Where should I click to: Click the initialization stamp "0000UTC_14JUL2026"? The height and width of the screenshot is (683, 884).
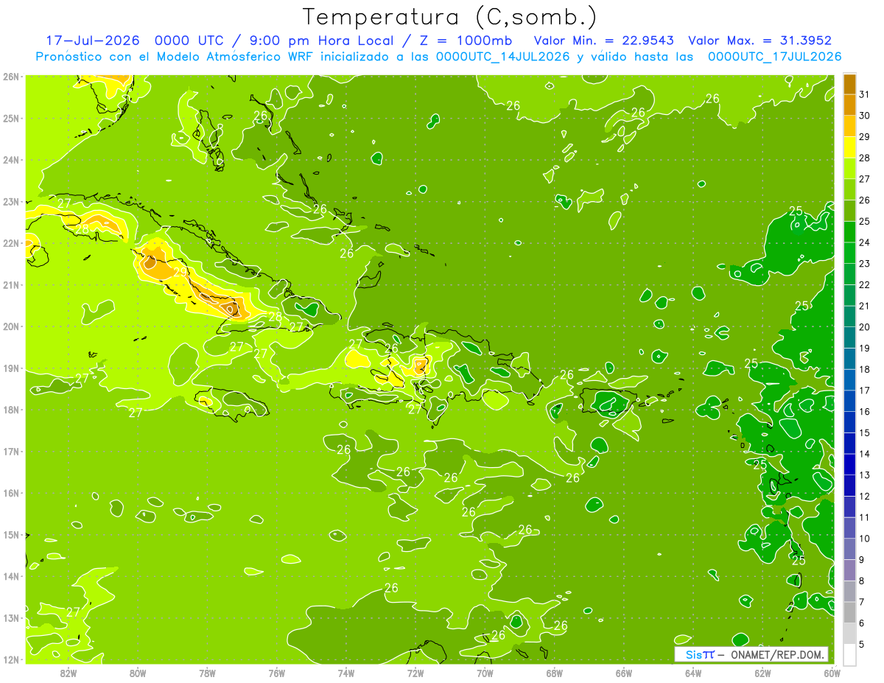(x=502, y=57)
